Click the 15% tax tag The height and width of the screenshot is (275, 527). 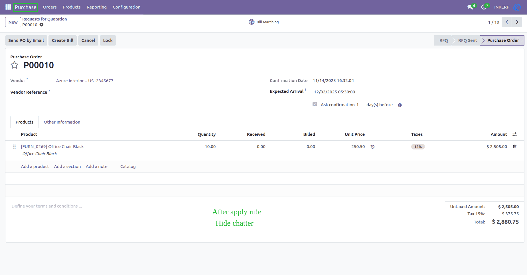tap(418, 147)
